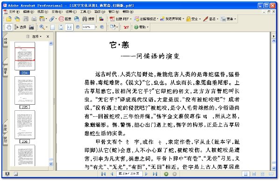
Task: Click the zoom in plus button
Action: click(x=102, y=27)
